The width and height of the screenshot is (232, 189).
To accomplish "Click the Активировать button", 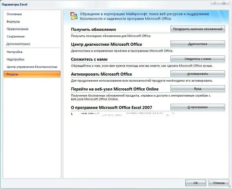I will click(198, 74).
